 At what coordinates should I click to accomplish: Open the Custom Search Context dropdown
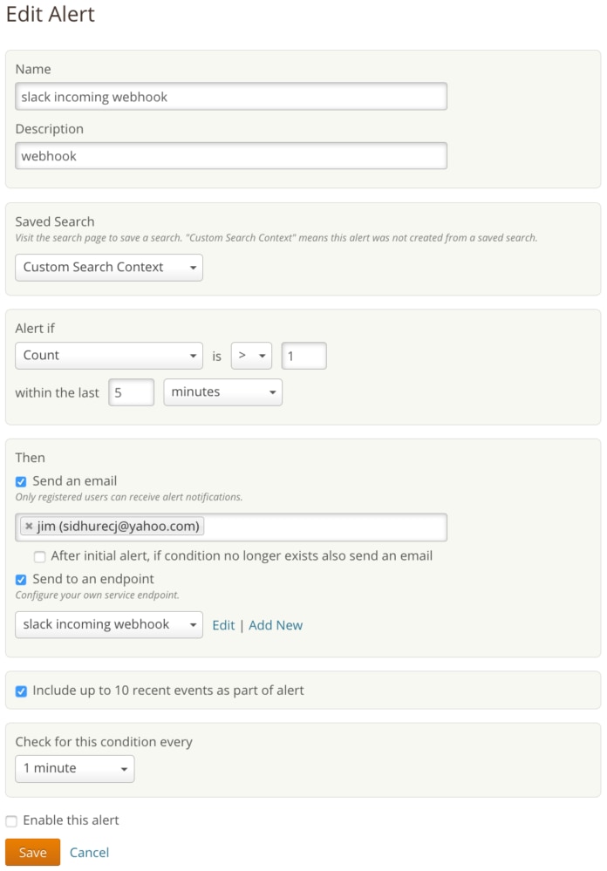pyautogui.click(x=109, y=268)
